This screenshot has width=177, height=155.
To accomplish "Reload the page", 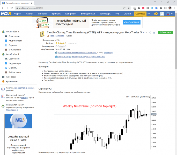I will 11,8.
